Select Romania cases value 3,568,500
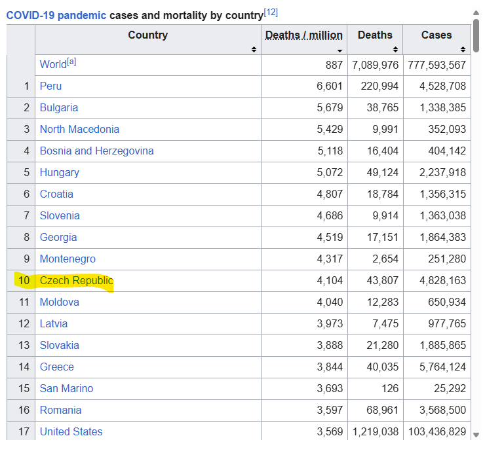This screenshot has width=485, height=453. [442, 410]
